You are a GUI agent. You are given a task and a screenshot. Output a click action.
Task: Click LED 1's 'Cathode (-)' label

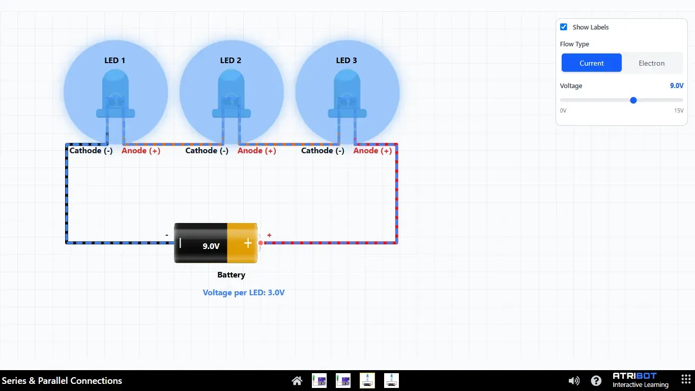[91, 151]
